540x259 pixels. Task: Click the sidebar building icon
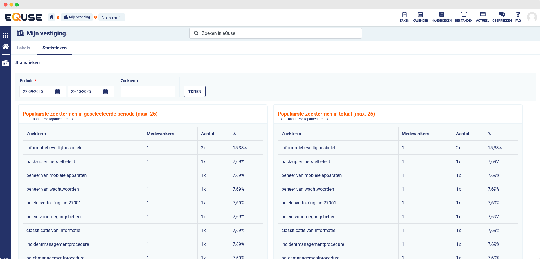[6, 63]
